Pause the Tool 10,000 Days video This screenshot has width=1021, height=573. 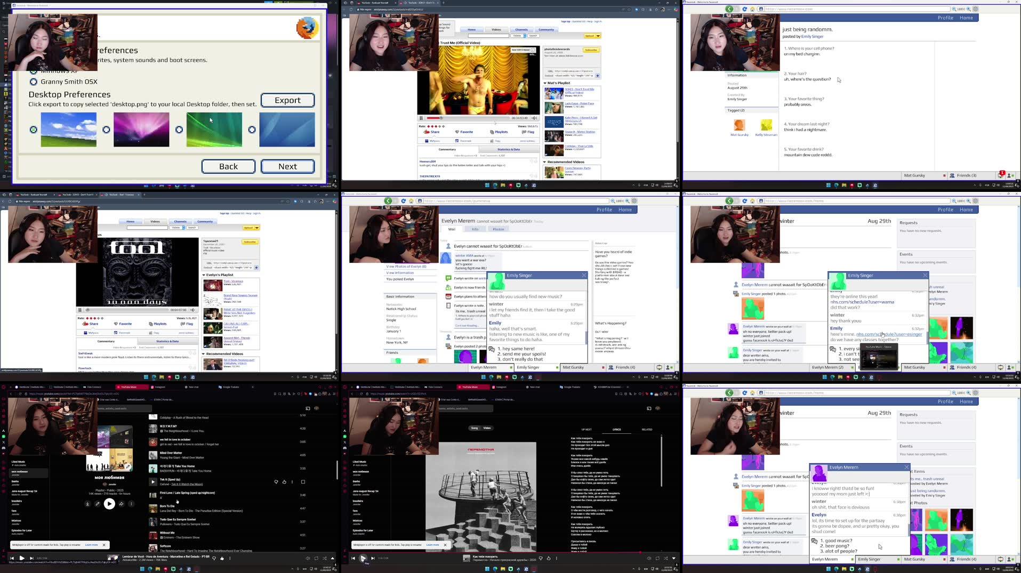pyautogui.click(x=80, y=310)
